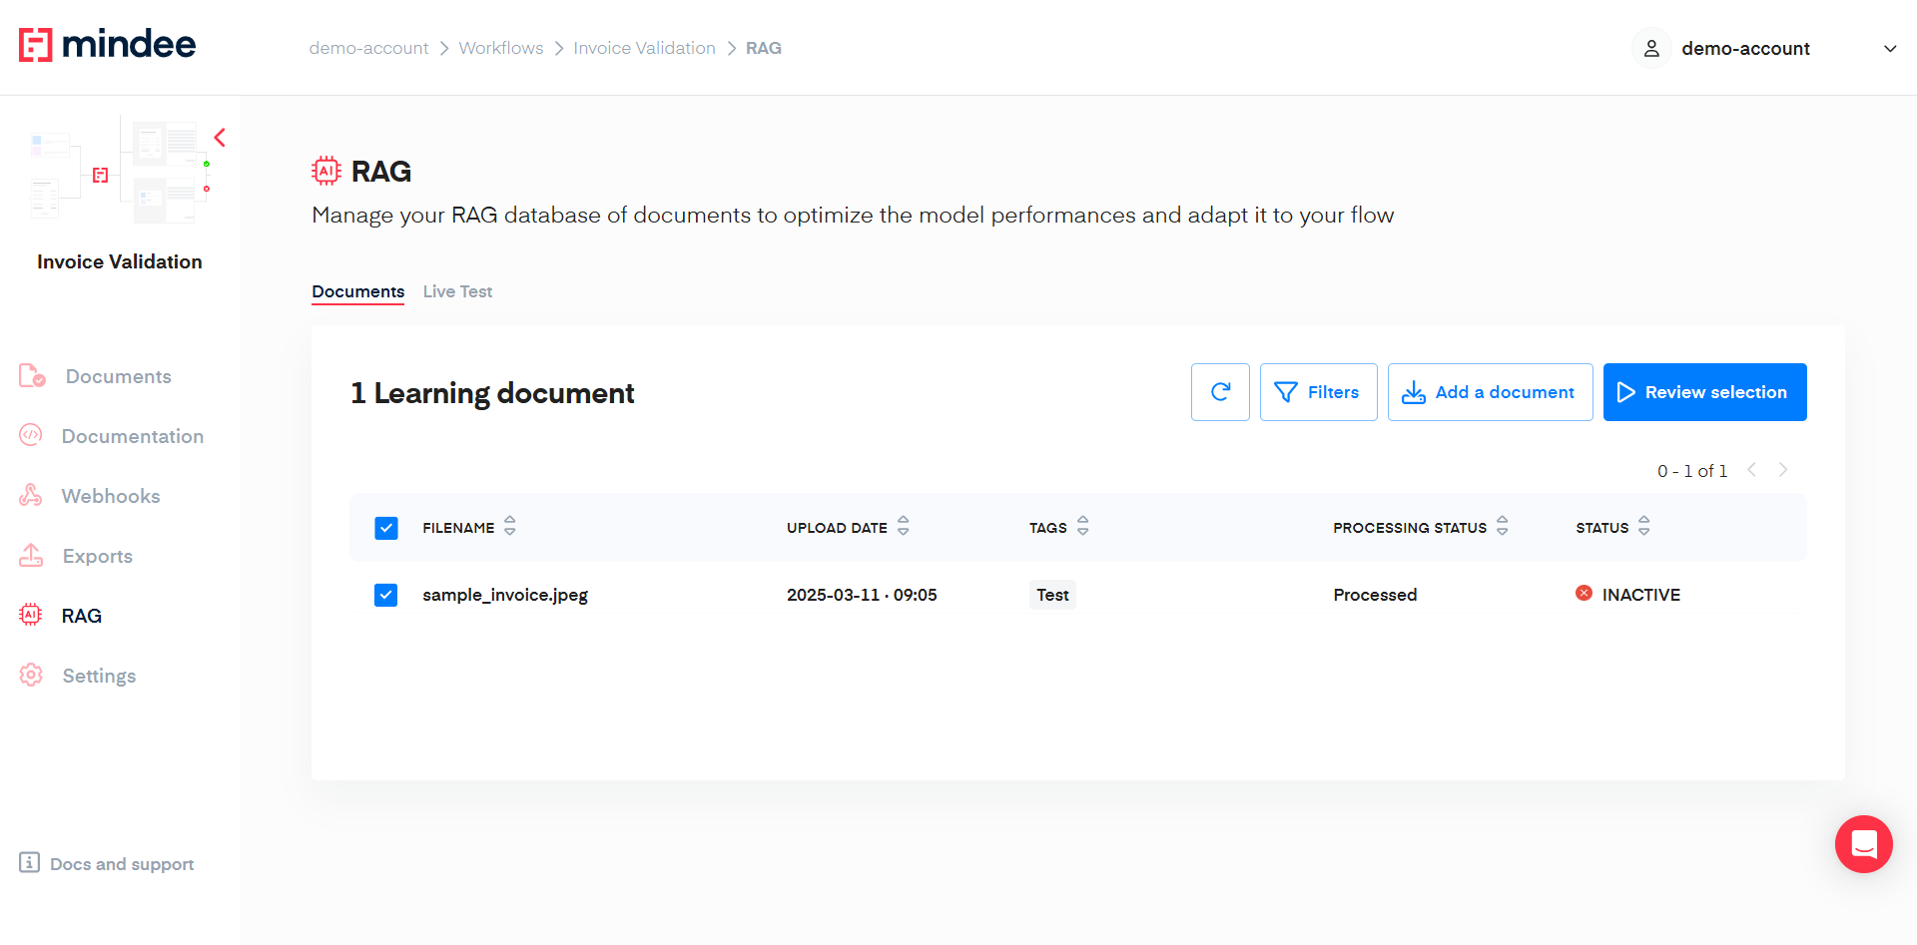The width and height of the screenshot is (1917, 945).
Task: Click the Mindee logo
Action: 108,45
